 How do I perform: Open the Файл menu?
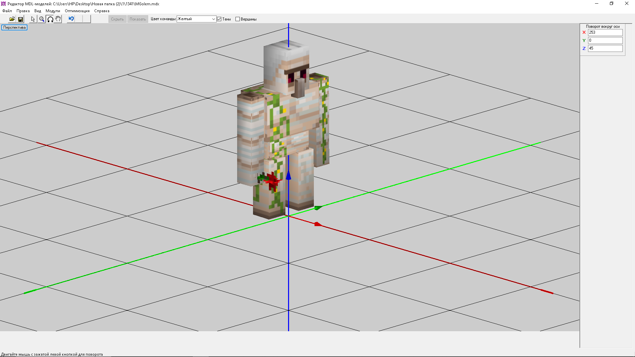pos(7,11)
